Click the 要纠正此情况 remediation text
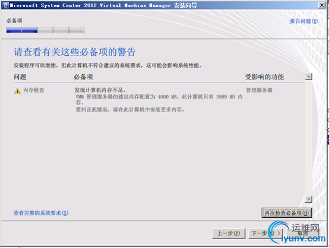Screen dimensions: 329x248 pos(130,109)
